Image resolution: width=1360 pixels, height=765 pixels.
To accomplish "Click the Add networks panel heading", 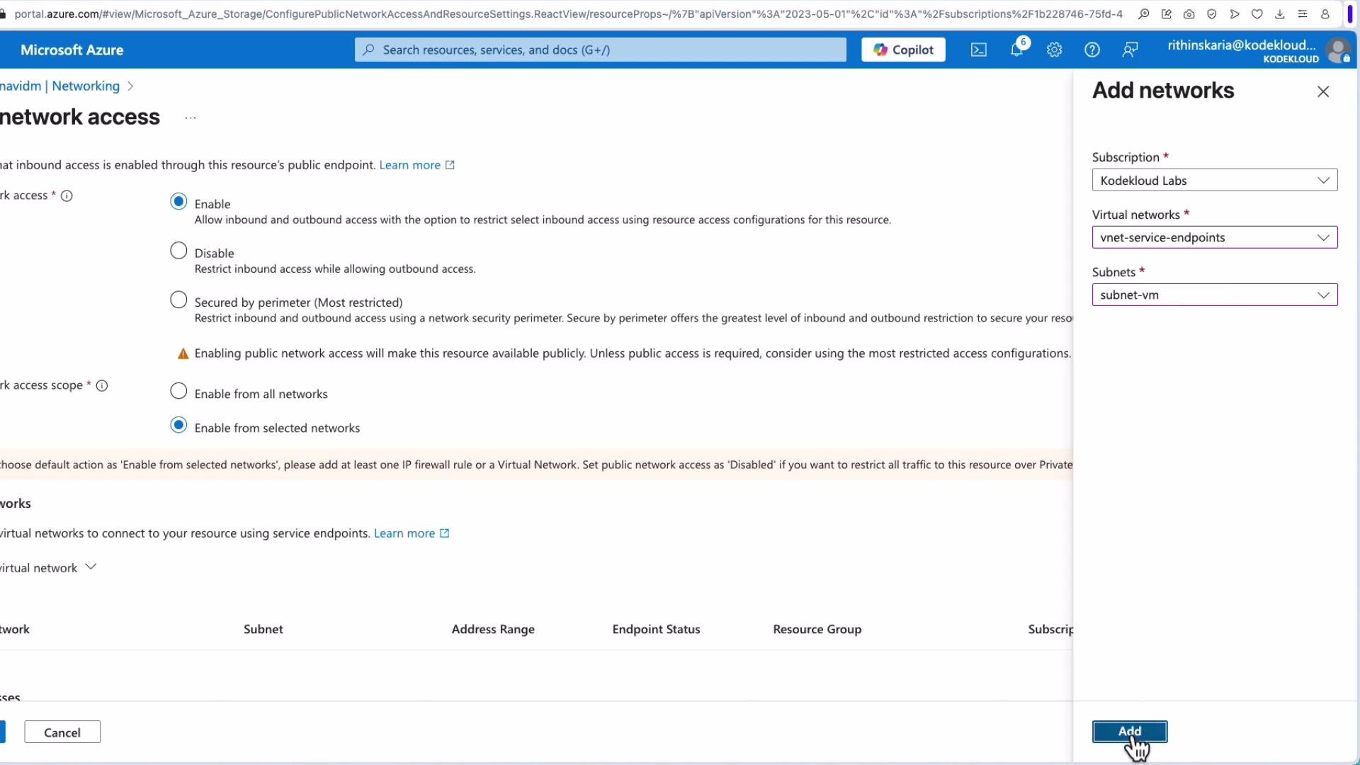I will click(x=1163, y=91).
